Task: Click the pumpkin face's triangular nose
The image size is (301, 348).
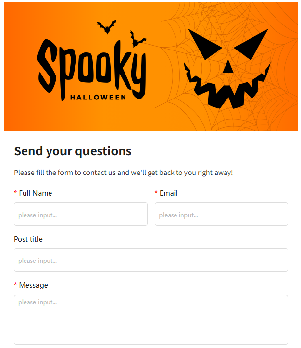Action: [228, 66]
